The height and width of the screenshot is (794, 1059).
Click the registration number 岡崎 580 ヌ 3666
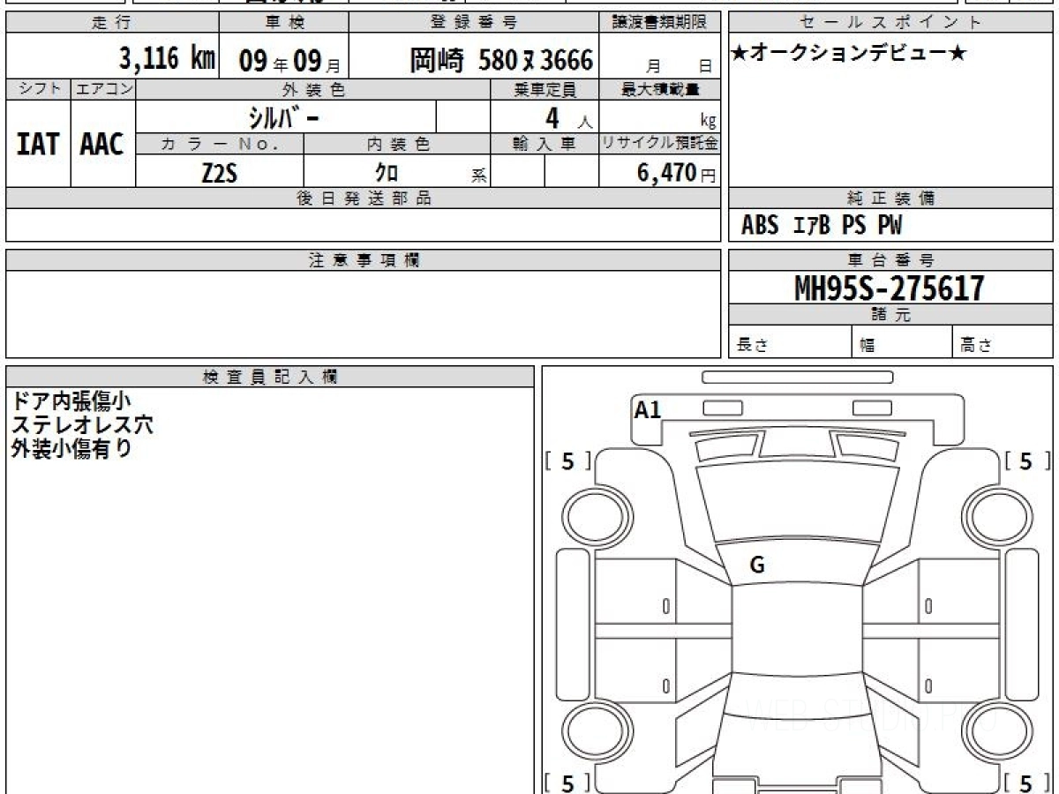(x=500, y=60)
